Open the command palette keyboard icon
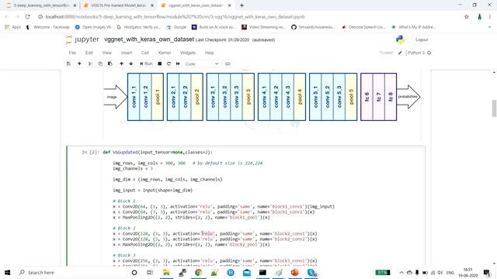 pos(228,64)
